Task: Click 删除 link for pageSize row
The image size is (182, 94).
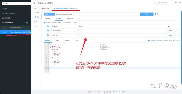Action: coord(170,35)
